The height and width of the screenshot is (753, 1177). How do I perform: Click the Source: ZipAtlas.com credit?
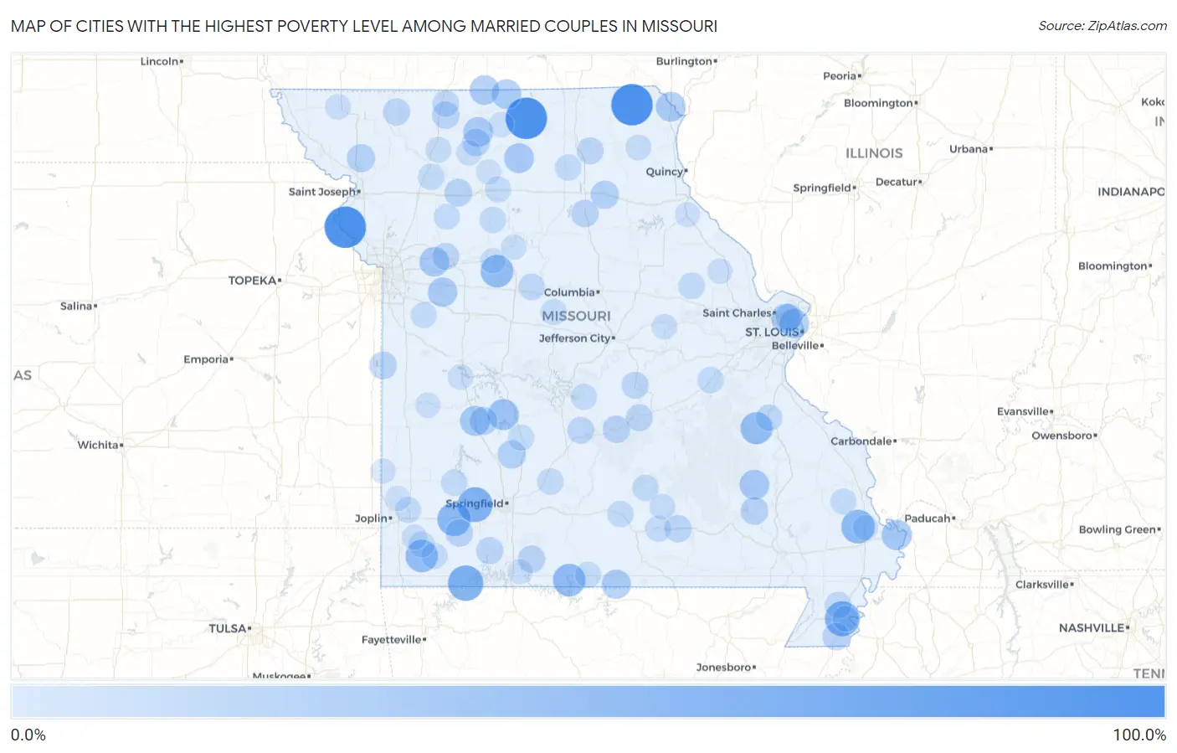(1102, 26)
